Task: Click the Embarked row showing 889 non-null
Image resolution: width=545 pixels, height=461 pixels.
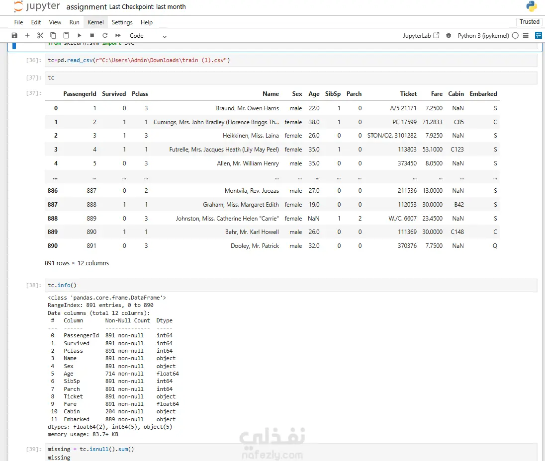Action: pyautogui.click(x=113, y=419)
